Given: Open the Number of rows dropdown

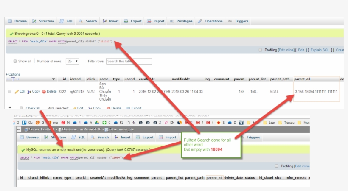Looking at the screenshot, I should [x=72, y=61].
